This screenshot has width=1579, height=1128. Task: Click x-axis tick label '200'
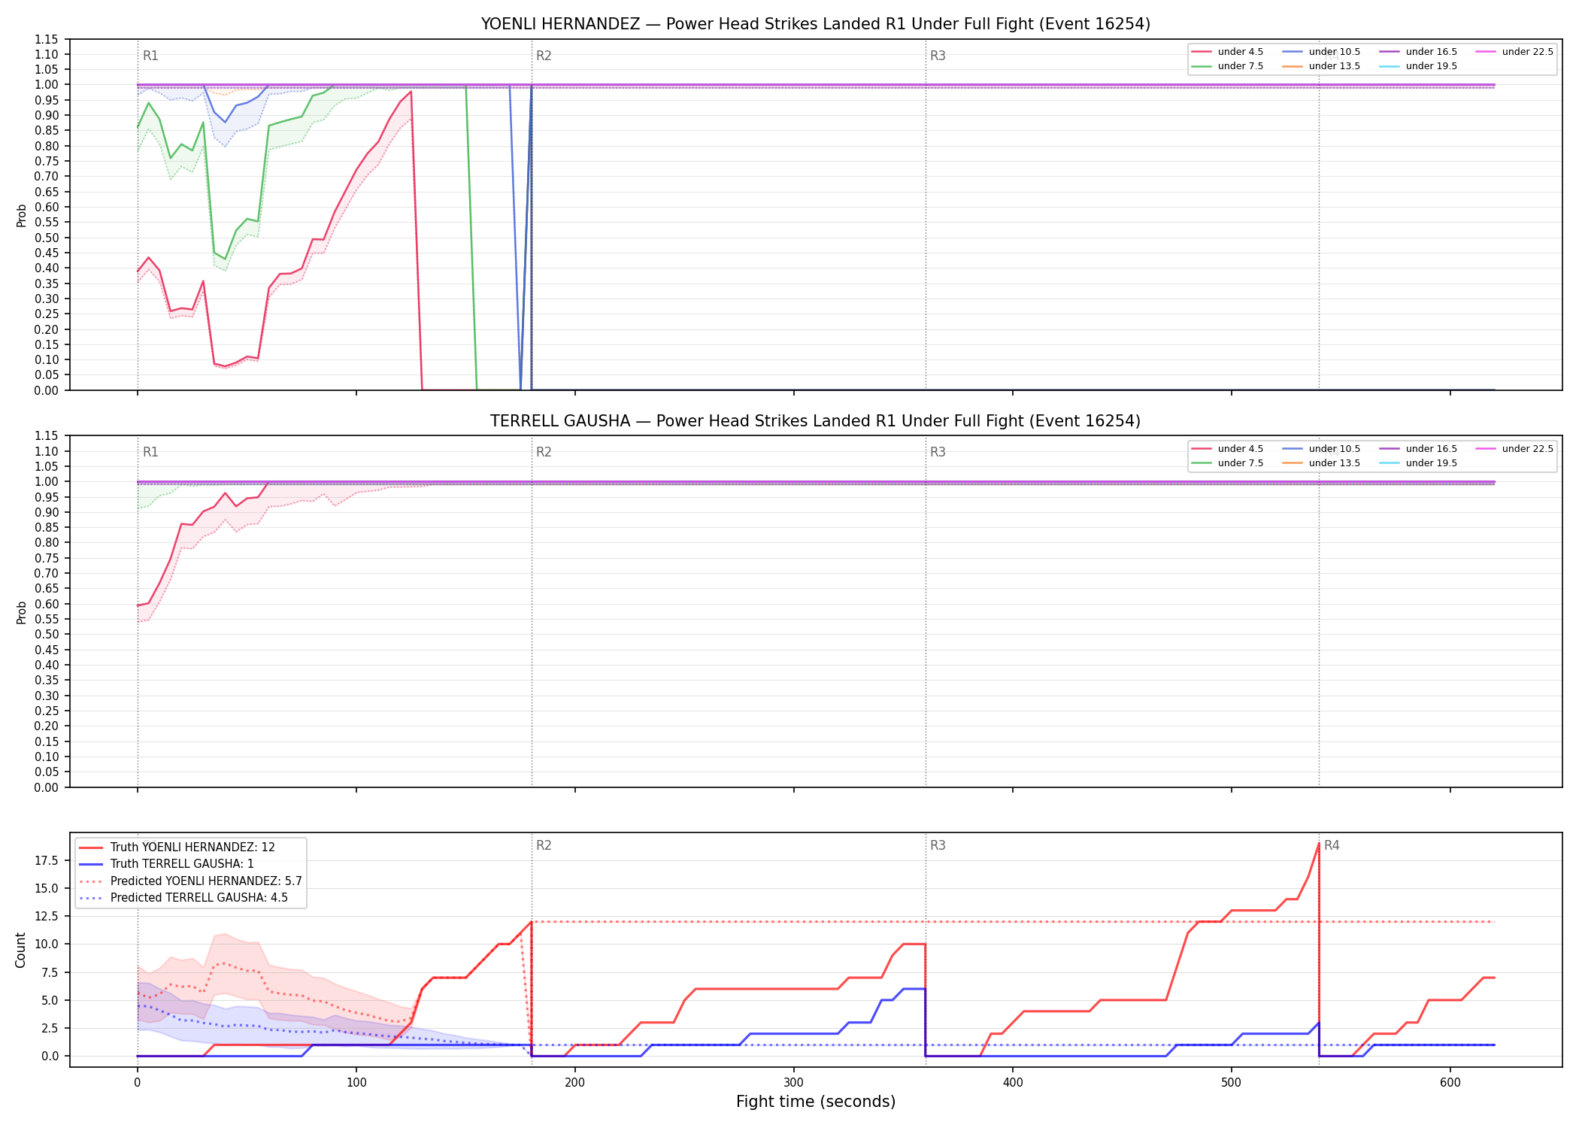(575, 1083)
